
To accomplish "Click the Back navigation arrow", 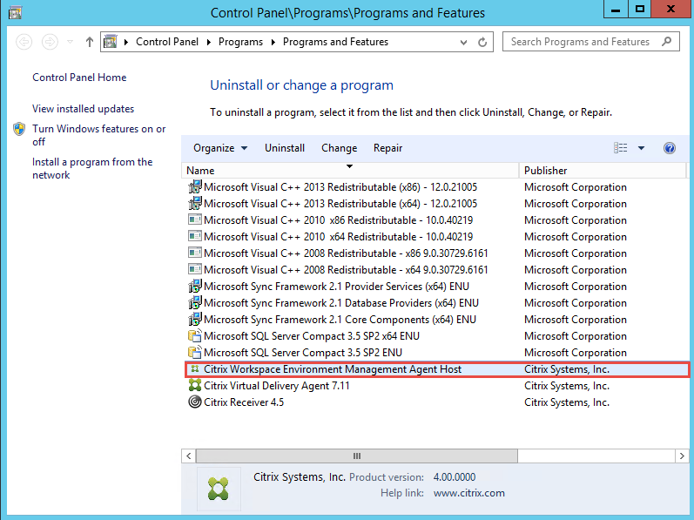I will pyautogui.click(x=24, y=42).
